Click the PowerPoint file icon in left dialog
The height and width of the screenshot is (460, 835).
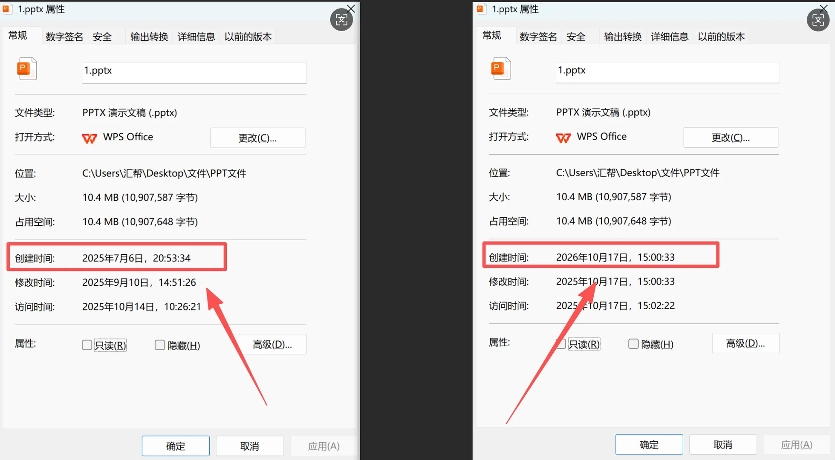point(26,69)
